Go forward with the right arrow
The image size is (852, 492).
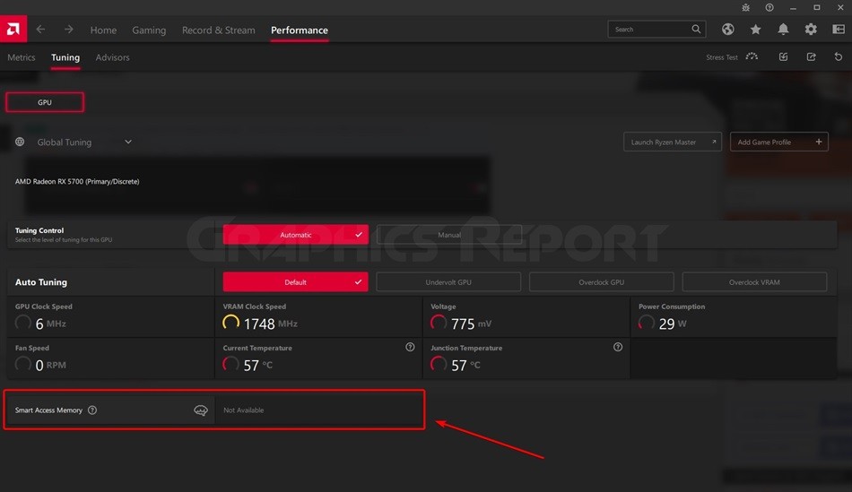68,30
